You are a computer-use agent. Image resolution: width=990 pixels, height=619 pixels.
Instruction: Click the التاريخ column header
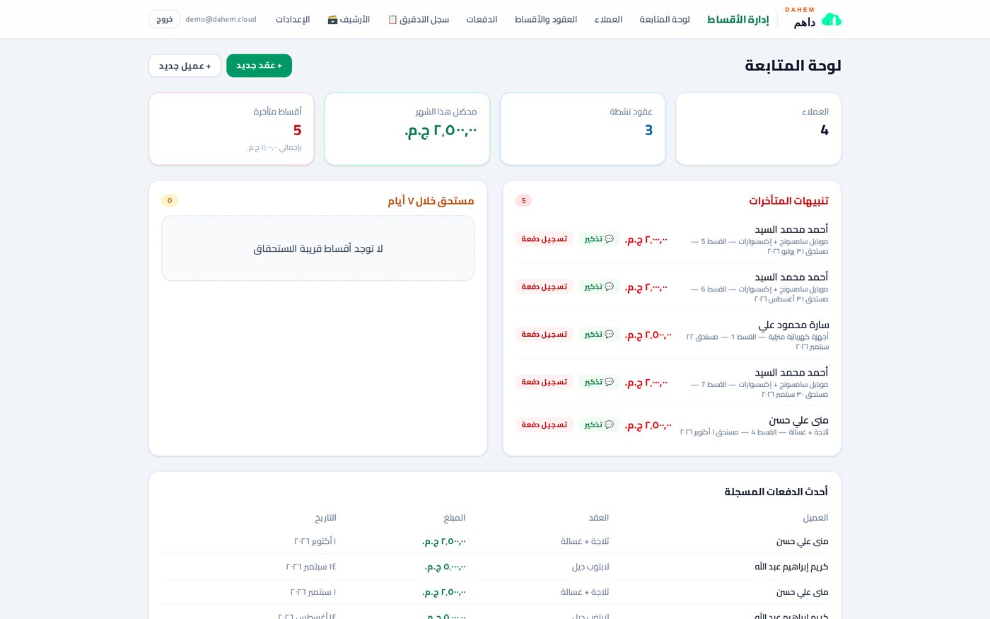point(325,518)
